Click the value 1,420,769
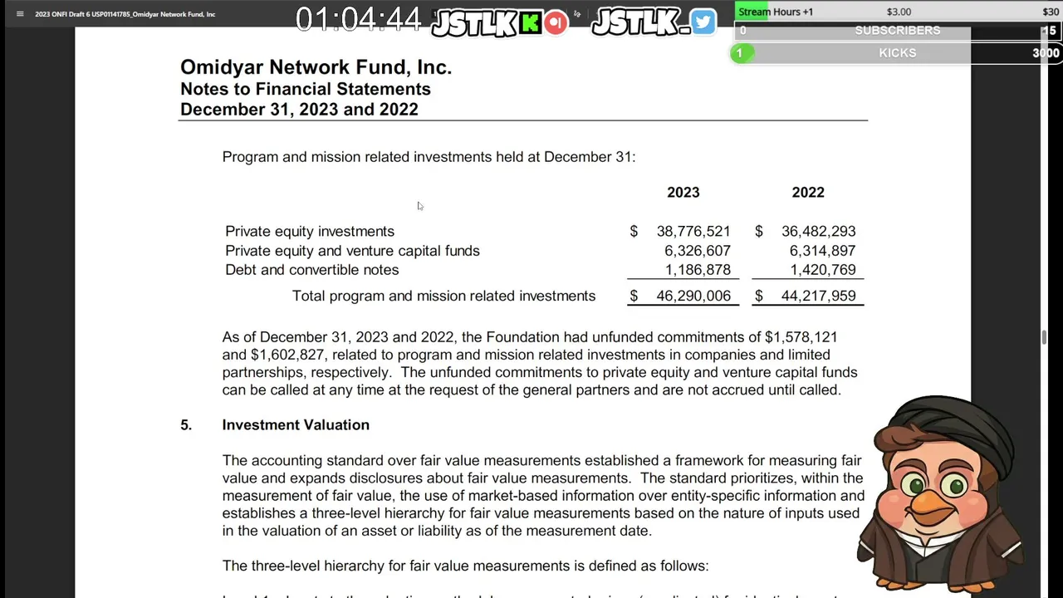This screenshot has height=598, width=1063. tap(822, 270)
